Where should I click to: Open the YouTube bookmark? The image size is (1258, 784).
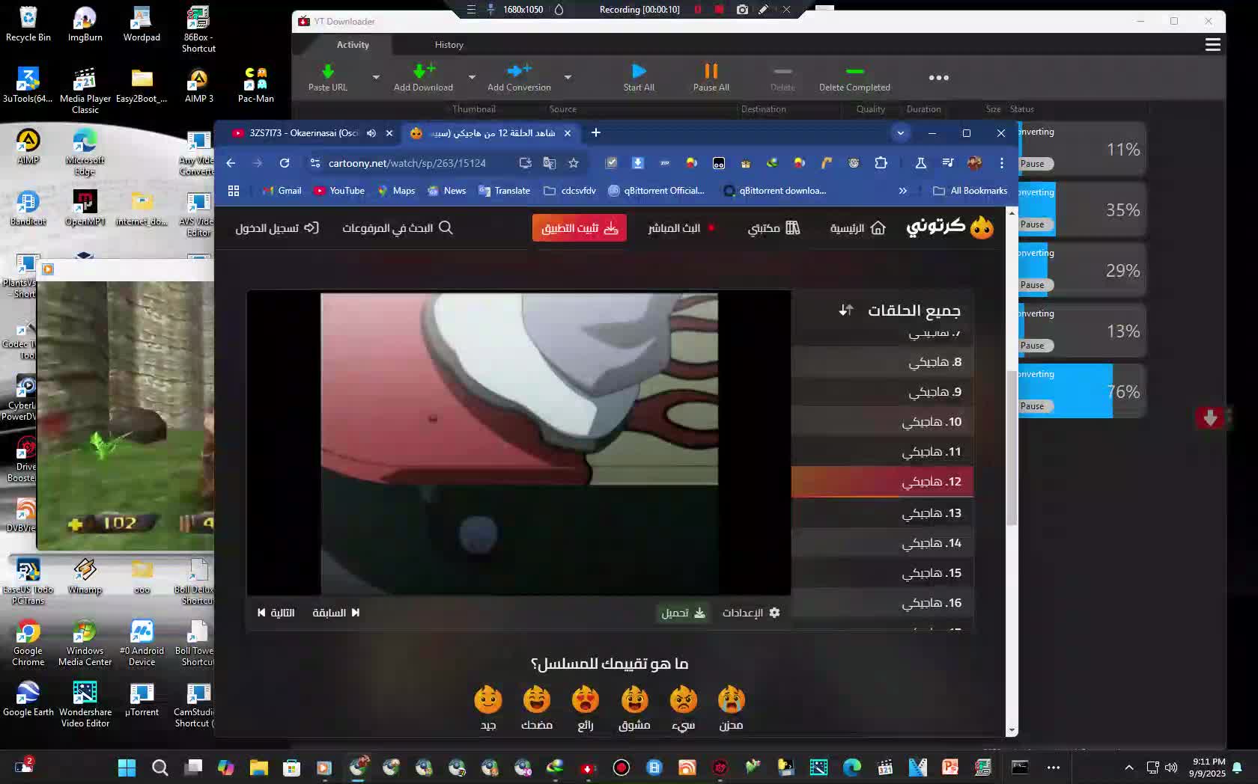pos(339,191)
